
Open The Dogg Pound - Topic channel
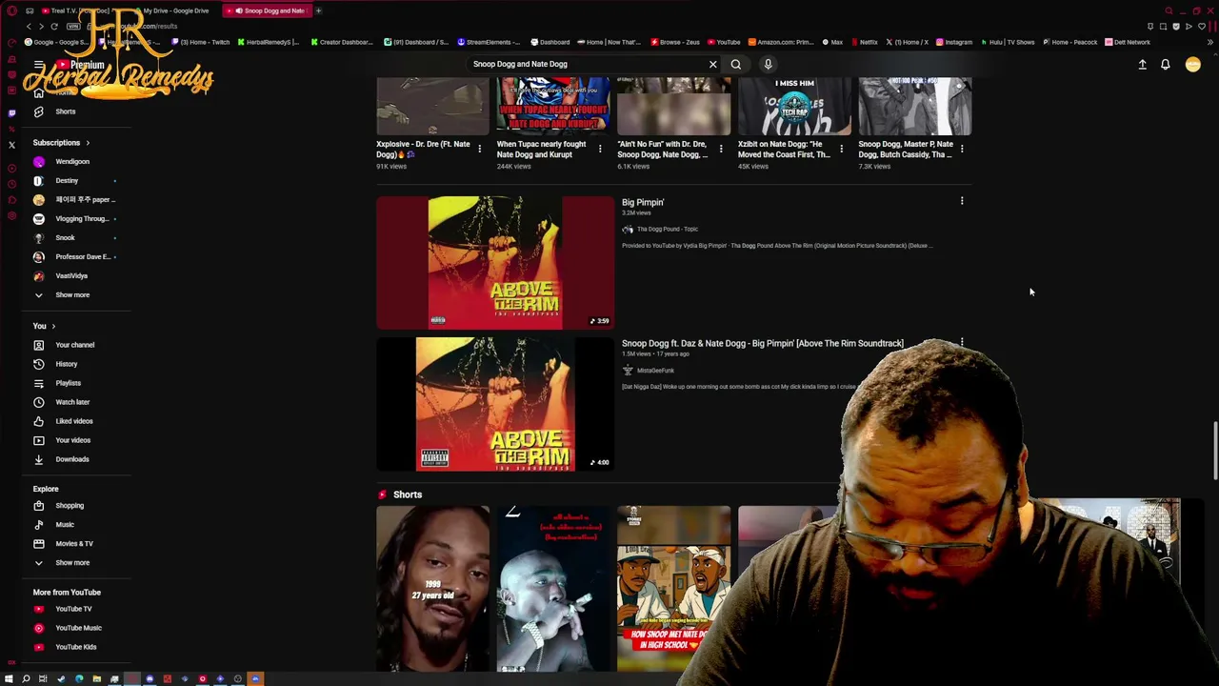(x=667, y=230)
